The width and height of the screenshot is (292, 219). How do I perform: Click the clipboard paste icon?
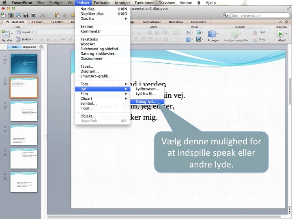pyautogui.click(x=57, y=15)
